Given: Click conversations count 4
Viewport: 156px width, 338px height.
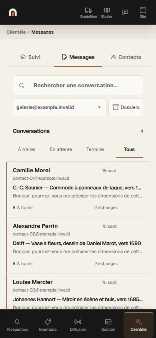Looking at the screenshot, I should pyautogui.click(x=142, y=131).
